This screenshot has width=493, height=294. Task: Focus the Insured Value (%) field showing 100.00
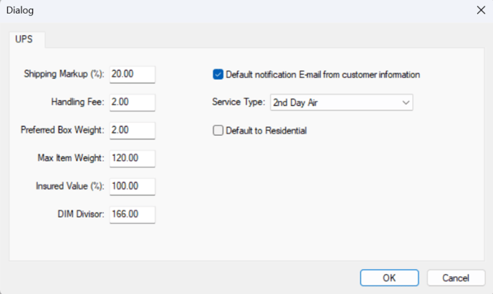[x=133, y=187]
